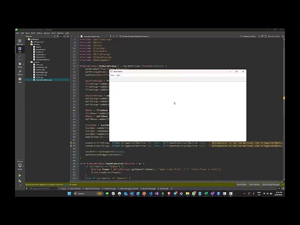This screenshot has width=300, height=225.
Task: Open Help menu in Qt Creator menu bar
Action: (x=67, y=33)
